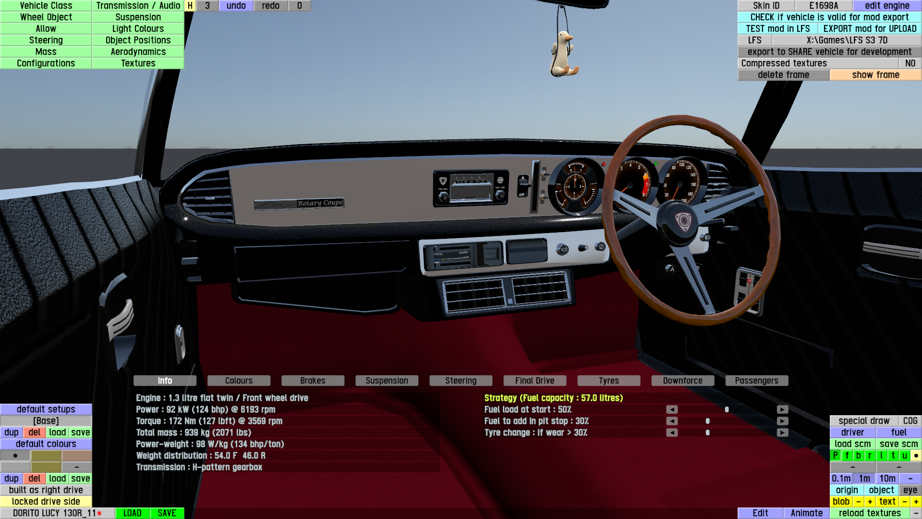The image size is (922, 519).
Task: Toggle the eye view mode
Action: coord(910,490)
